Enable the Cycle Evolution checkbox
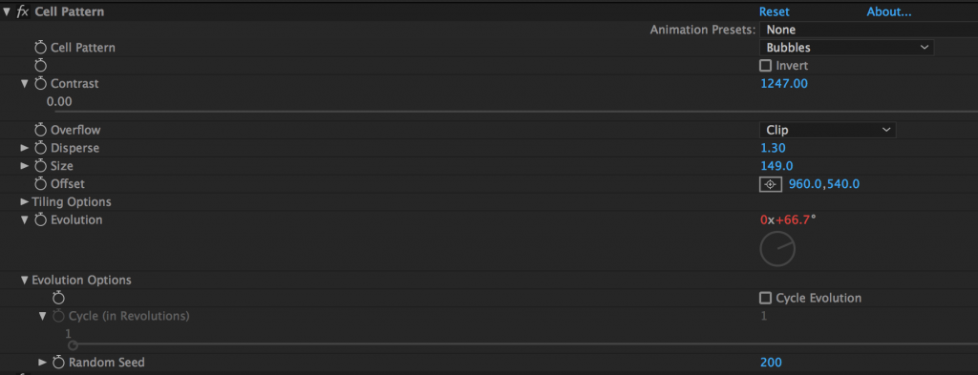The image size is (978, 375). click(765, 298)
